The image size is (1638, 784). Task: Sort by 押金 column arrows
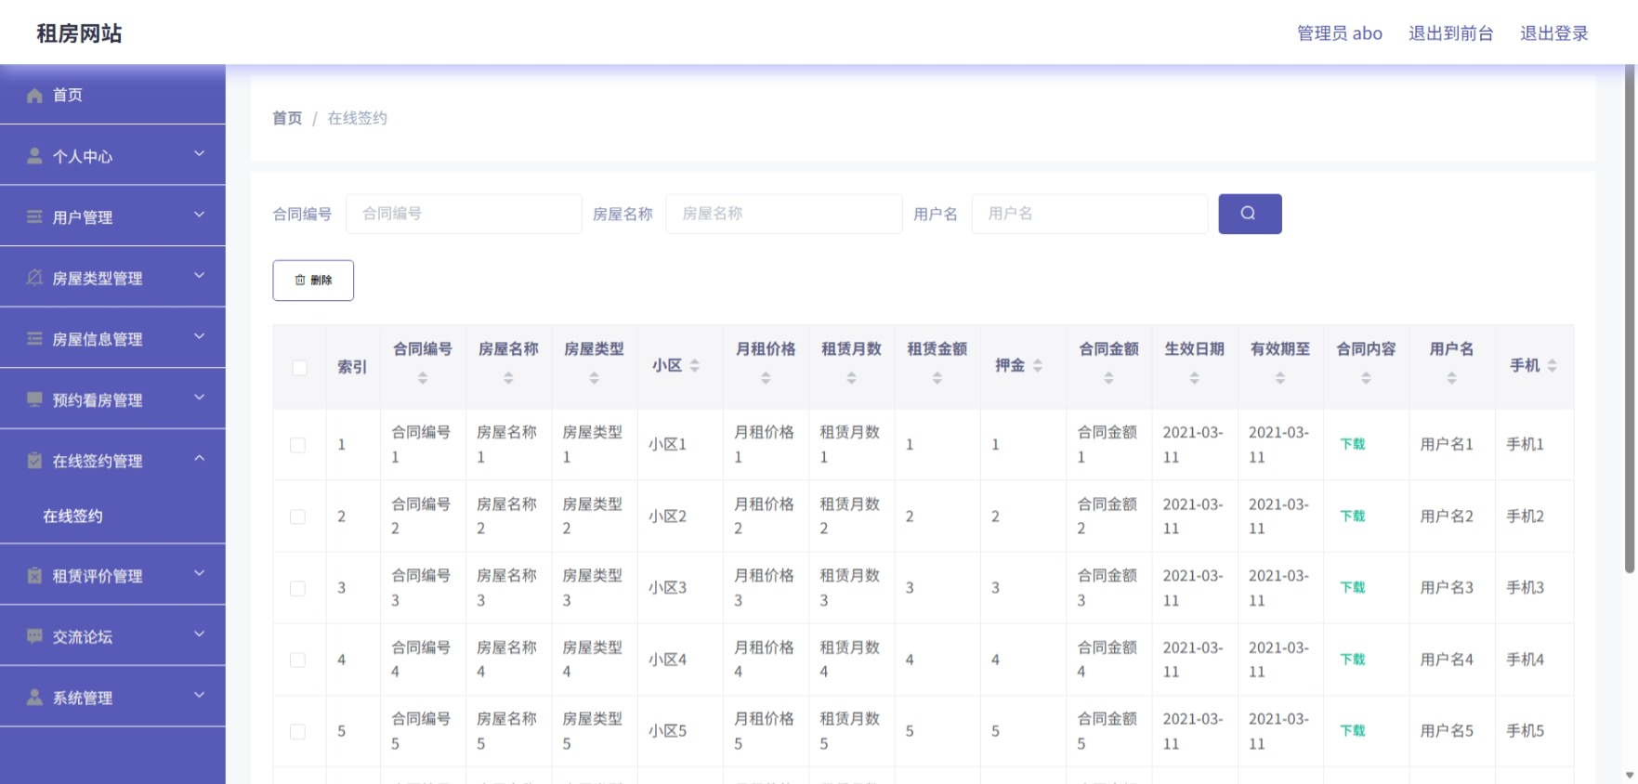tap(1038, 366)
